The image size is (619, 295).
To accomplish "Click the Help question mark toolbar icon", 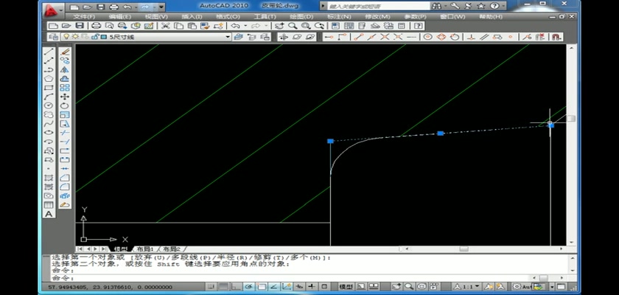I will click(419, 26).
